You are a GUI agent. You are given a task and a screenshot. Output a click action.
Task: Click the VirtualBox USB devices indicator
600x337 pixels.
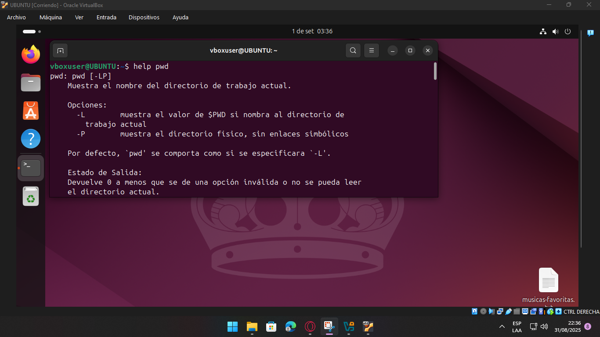coord(509,312)
